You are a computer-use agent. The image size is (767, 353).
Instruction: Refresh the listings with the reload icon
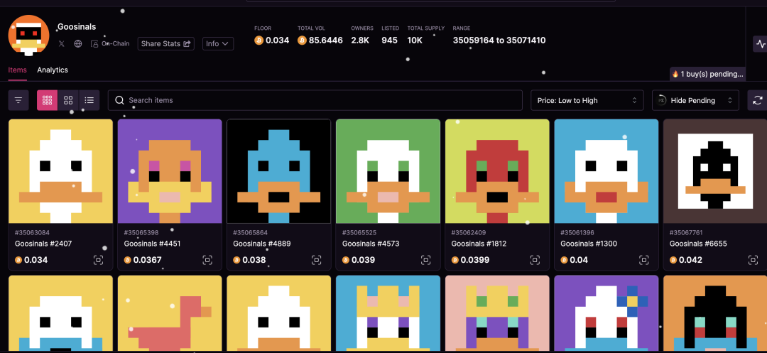[x=758, y=100]
